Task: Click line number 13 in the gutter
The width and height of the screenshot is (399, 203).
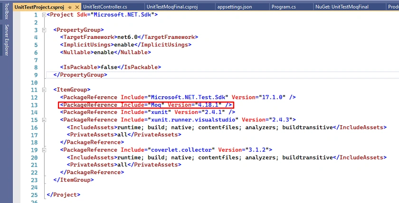Action: (x=34, y=105)
